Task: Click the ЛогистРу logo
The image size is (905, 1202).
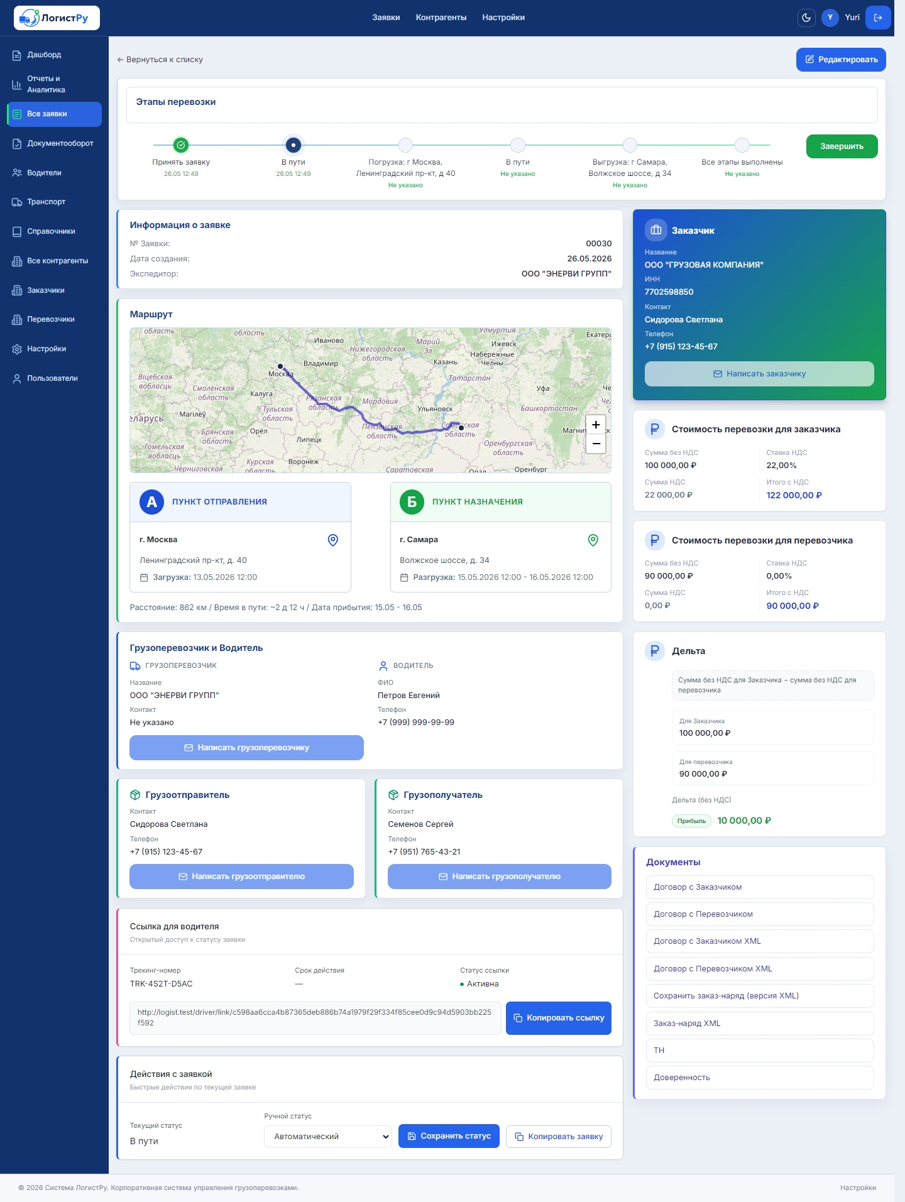Action: click(x=57, y=18)
